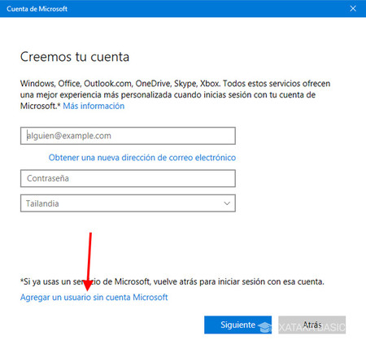This screenshot has width=366, height=340.
Task: Click the note starting "*Si ya usas un"
Action: [x=172, y=281]
